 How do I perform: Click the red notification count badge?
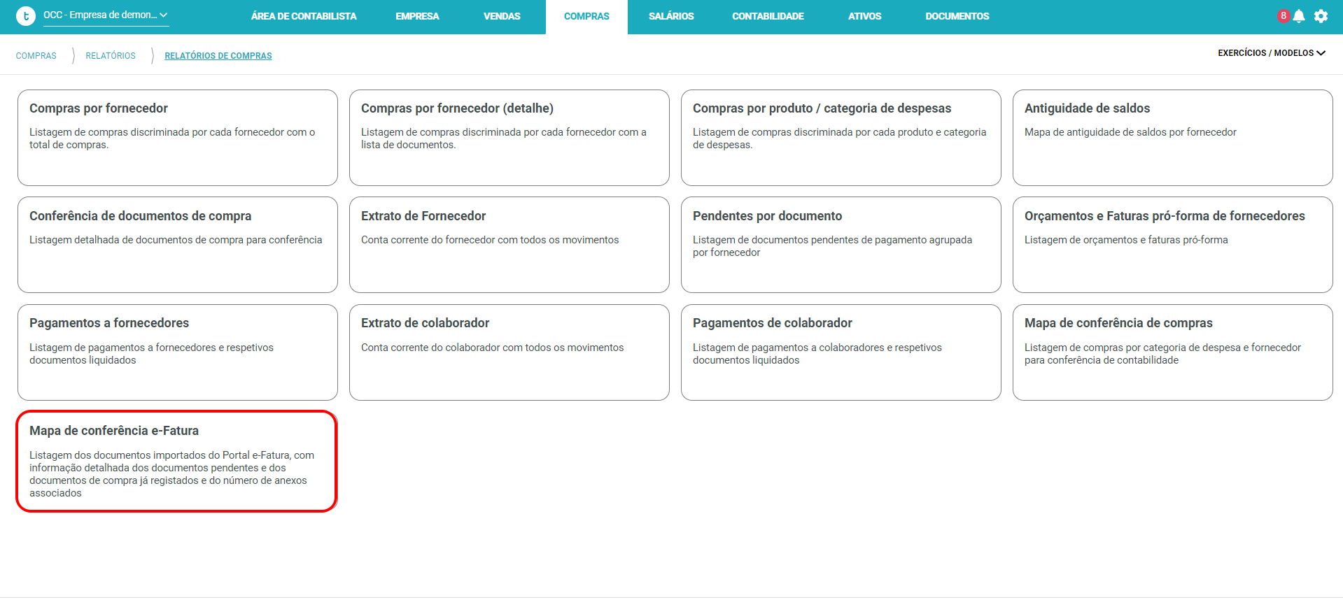tap(1284, 15)
